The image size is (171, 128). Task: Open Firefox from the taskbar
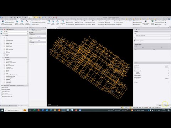pos(76,110)
